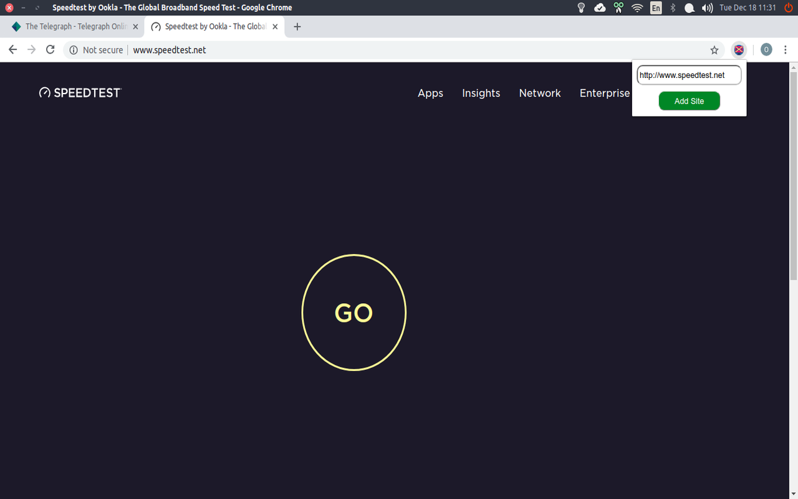
Task: Open the Insights navigation link
Action: [x=481, y=93]
